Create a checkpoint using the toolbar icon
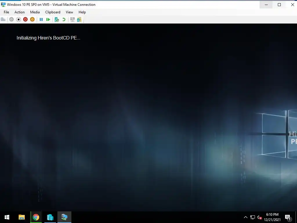297x223 pixels. [x=57, y=19]
